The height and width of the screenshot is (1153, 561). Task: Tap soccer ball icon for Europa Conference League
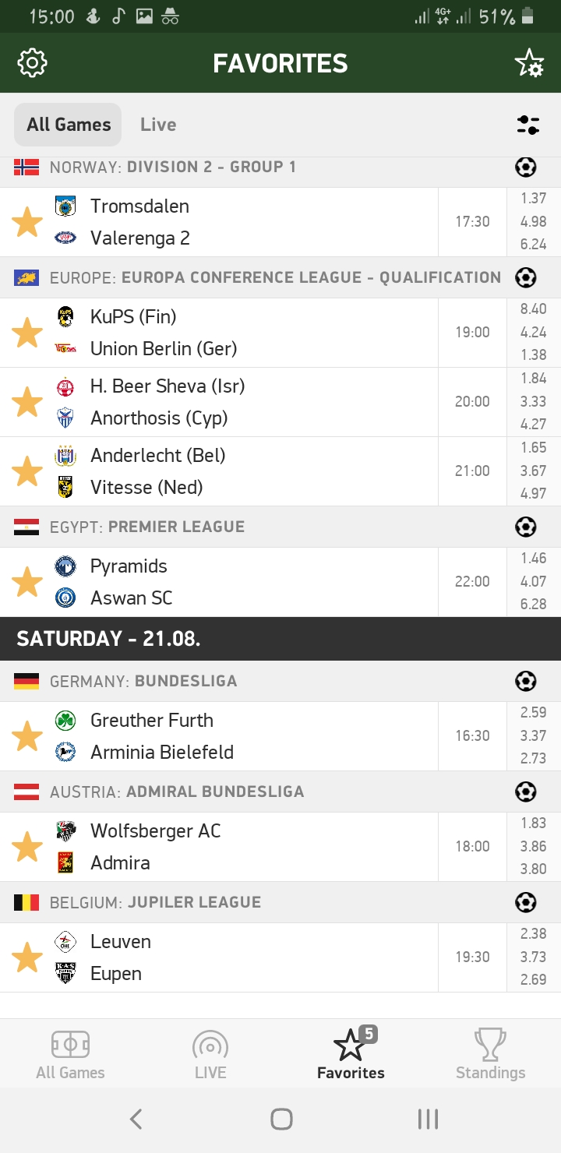[526, 278]
